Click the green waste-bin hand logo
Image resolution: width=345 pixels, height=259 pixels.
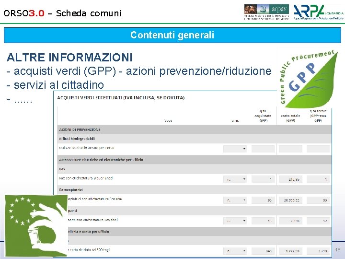36,226
